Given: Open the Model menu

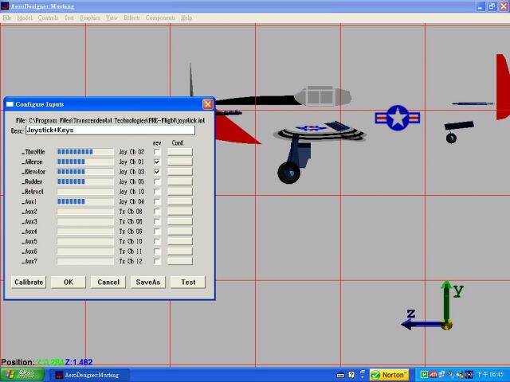Looking at the screenshot, I should pos(25,18).
